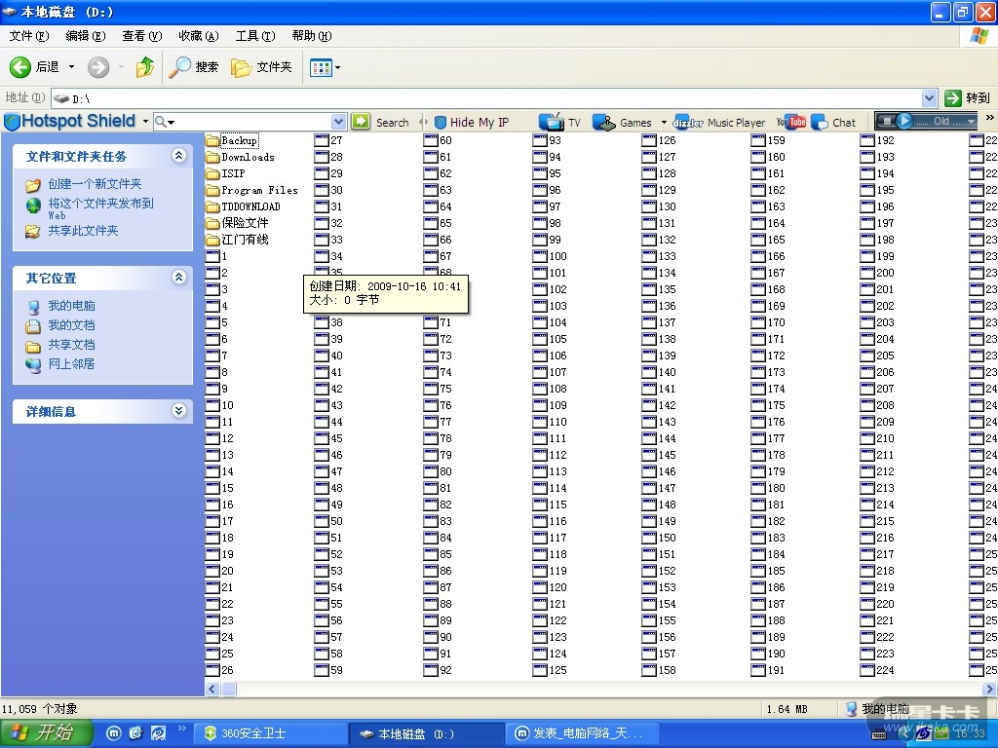Switch to 360 Security Guard taskbar window
998x748 pixels.
tap(271, 733)
